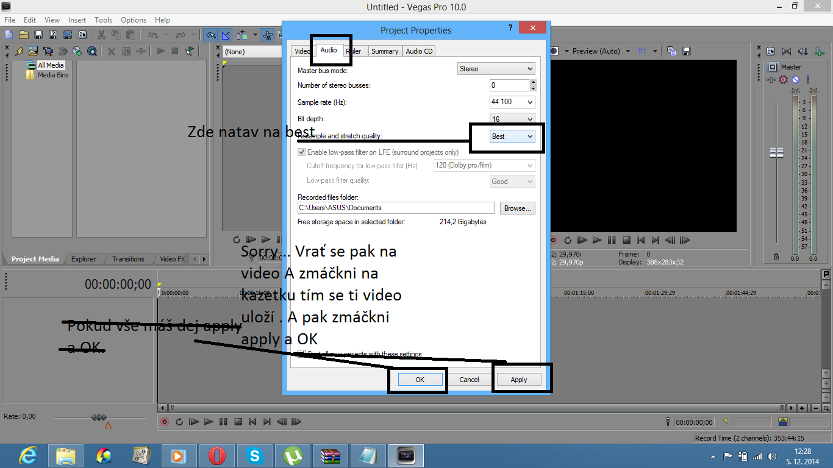Screen dimensions: 833x468
Task: Open the File menu
Action: 10,20
